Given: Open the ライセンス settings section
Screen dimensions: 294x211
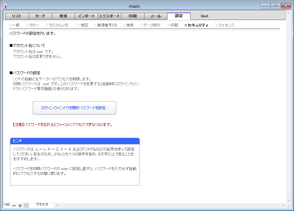Looking at the screenshot, I should (226, 25).
